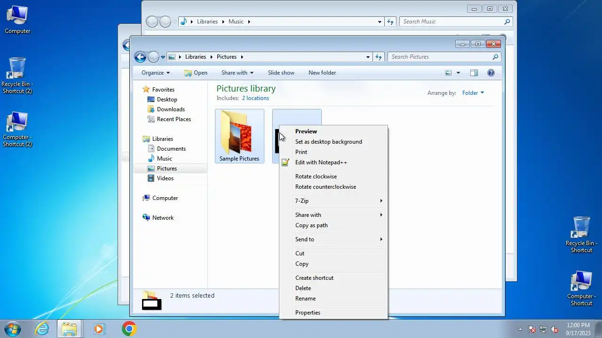Launch Google Chrome from taskbar
This screenshot has height=338, width=602.
click(129, 329)
